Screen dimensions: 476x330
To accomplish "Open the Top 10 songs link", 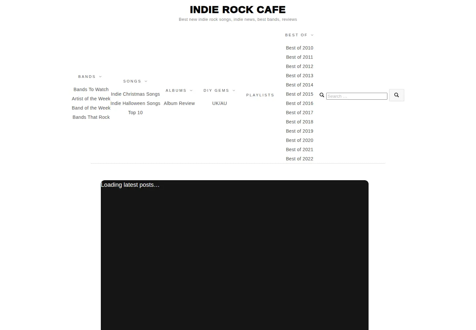I will click(135, 113).
